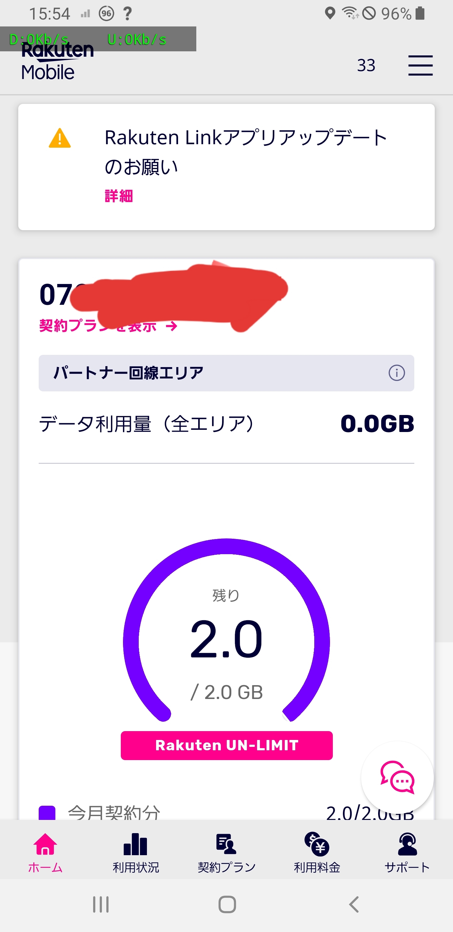
Task: Tap the Rakuten Mobile logo
Action: 58,61
